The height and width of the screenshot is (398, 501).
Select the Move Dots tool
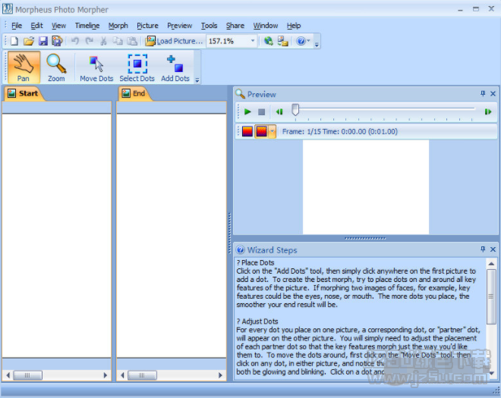(x=96, y=67)
